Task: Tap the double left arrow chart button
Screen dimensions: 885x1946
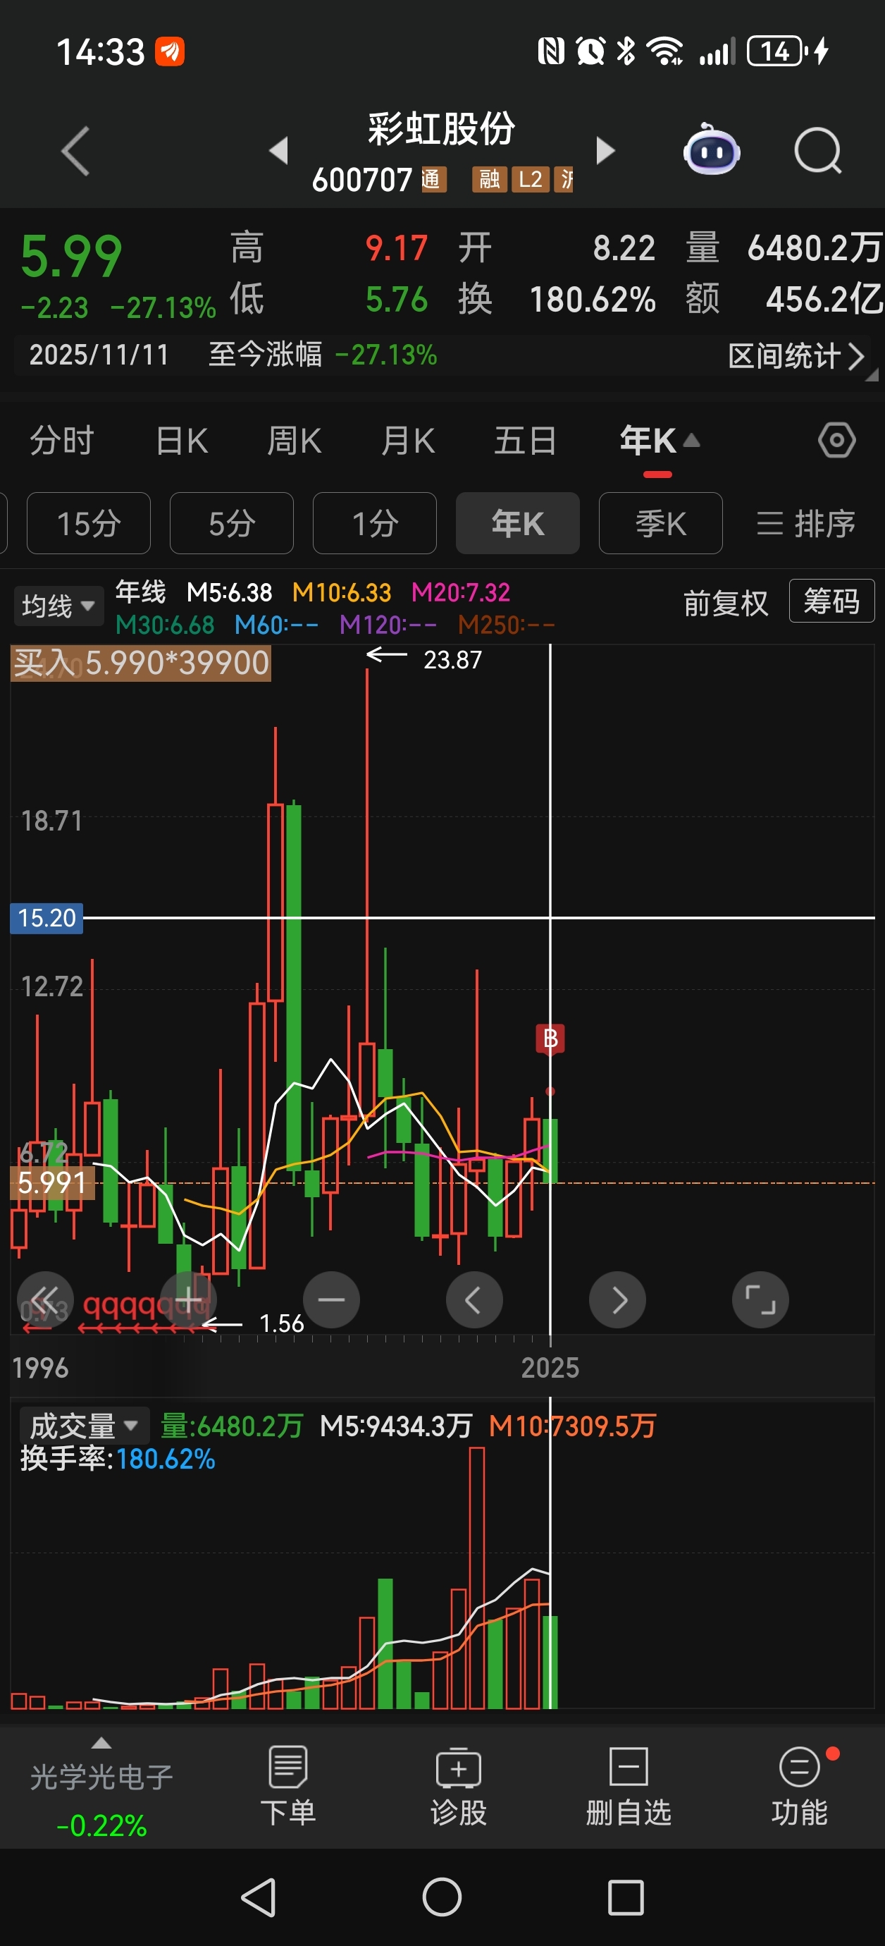Action: pos(45,1300)
